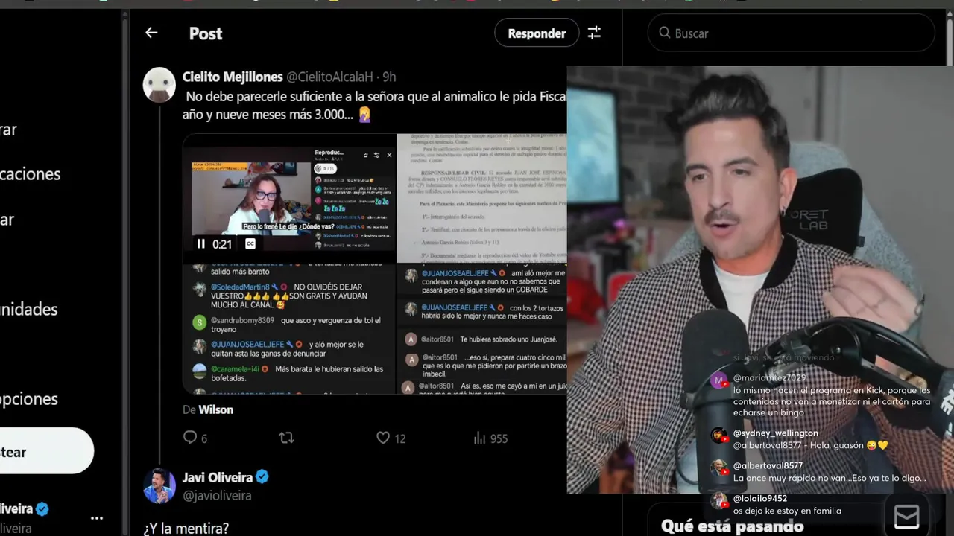This screenshot has width=954, height=536.
Task: Open Cielito Mejillones profile avatar
Action: [x=159, y=84]
